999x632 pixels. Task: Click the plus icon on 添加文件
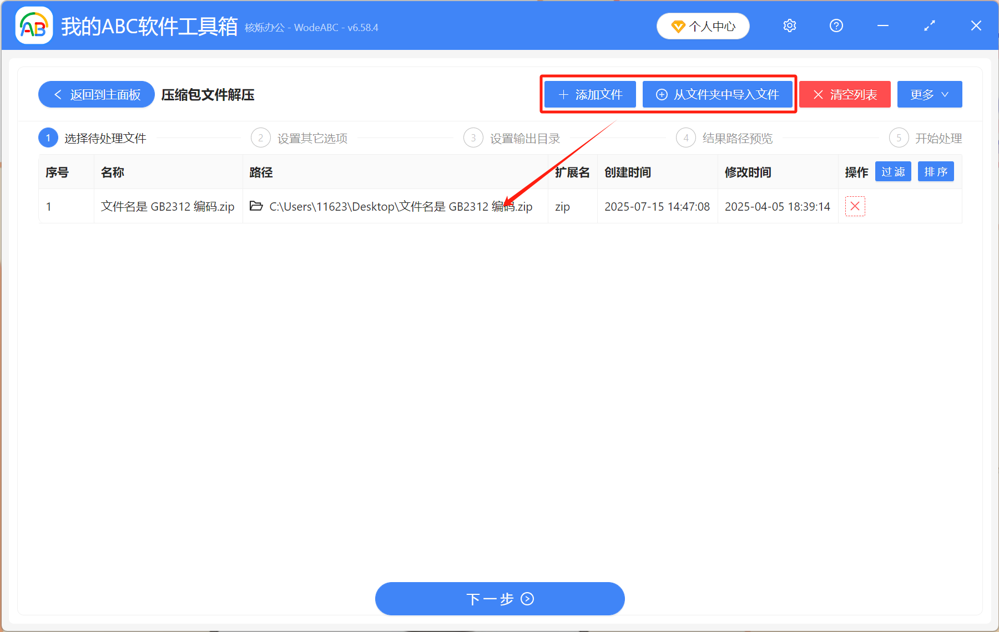point(562,94)
